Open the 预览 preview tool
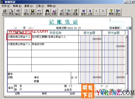This screenshot has width=135, height=99. (x=11, y=12)
